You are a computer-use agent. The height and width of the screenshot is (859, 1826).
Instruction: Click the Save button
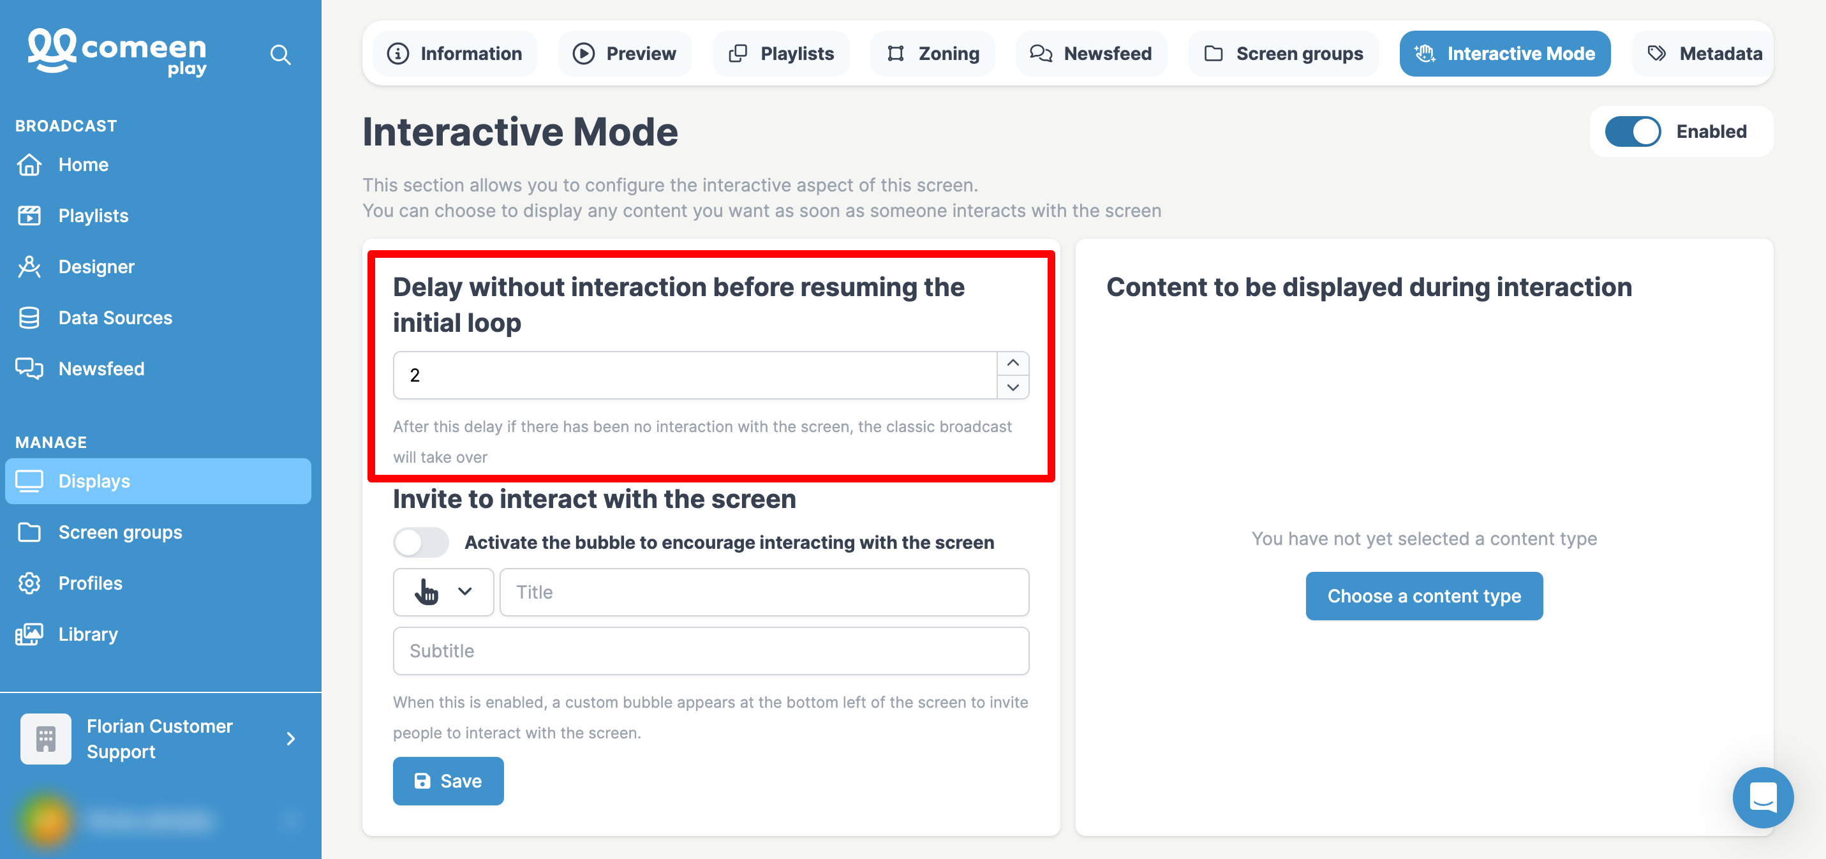[x=448, y=781]
